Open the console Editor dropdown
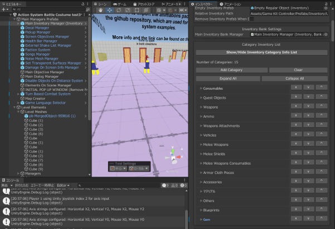Viewport: 335px width, 229px height. point(63,186)
